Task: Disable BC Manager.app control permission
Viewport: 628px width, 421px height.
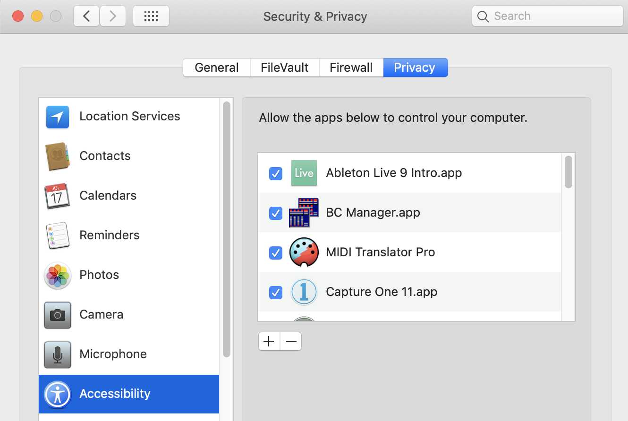Action: tap(276, 213)
